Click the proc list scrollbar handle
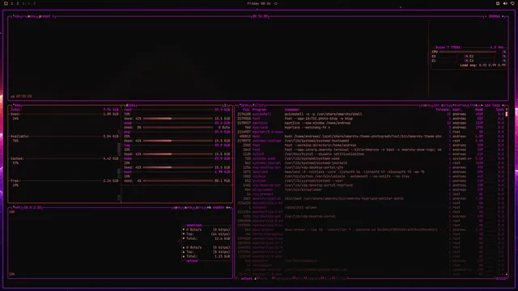Viewport: 518px width, 291px height. 507,114
